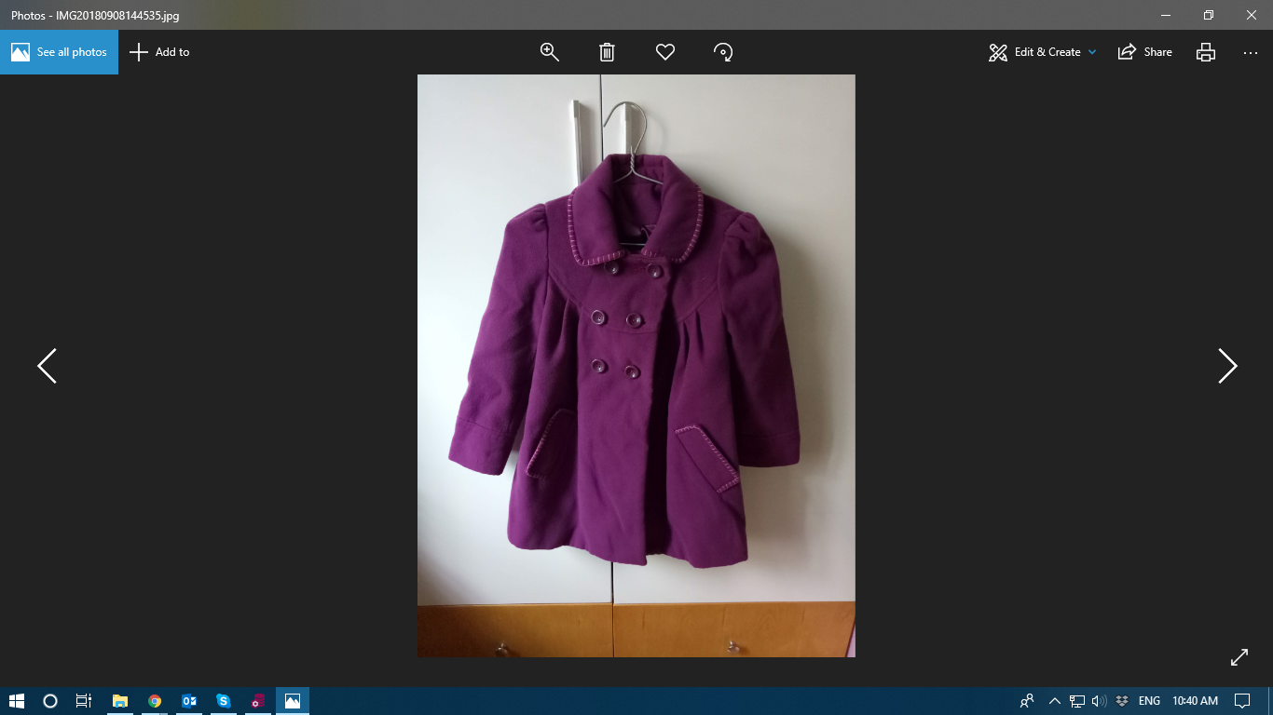
Task: Click the Share button
Action: 1145,52
